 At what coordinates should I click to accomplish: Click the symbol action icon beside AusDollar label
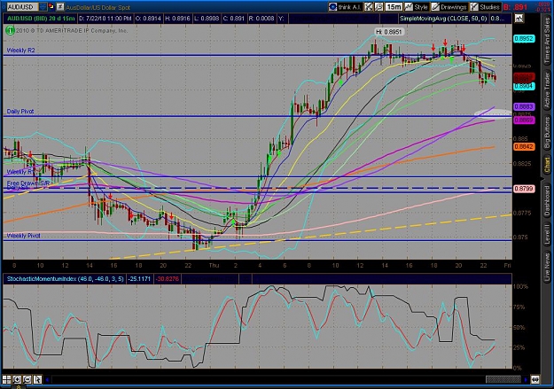[60, 6]
